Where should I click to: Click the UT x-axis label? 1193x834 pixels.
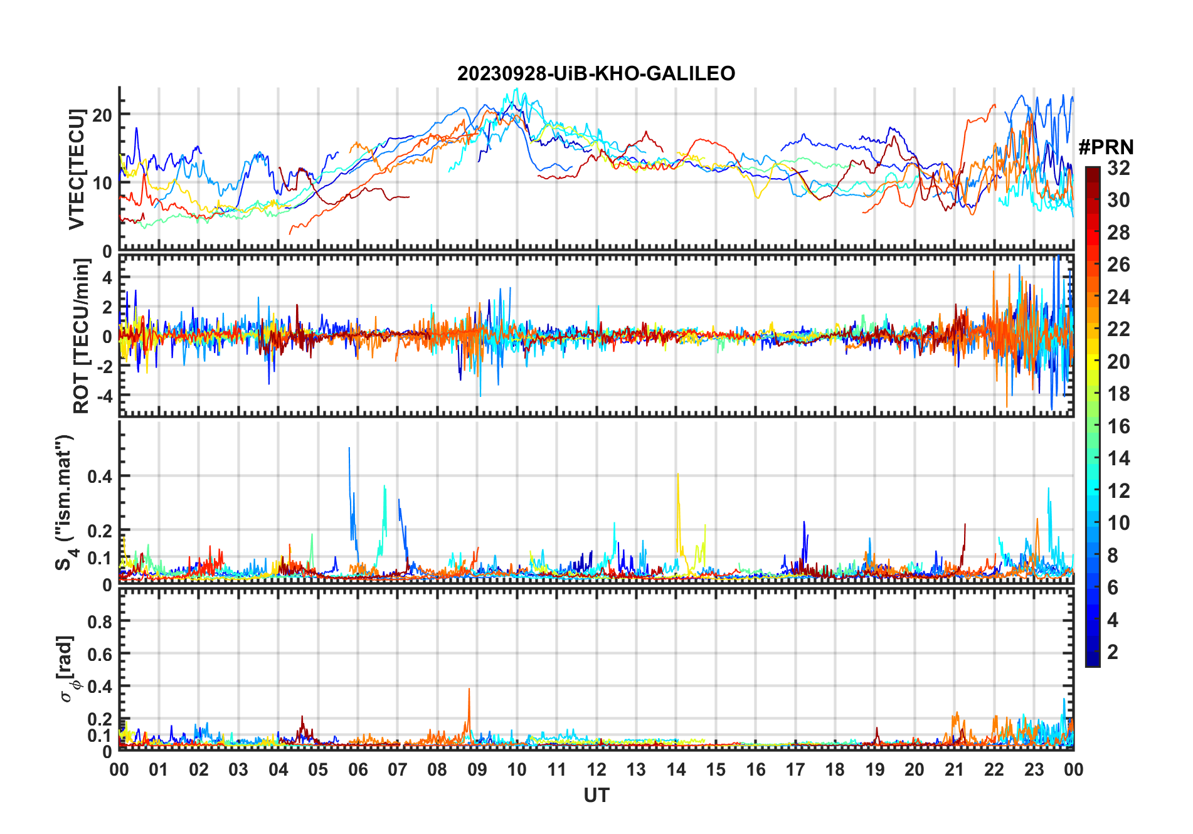[x=596, y=795]
